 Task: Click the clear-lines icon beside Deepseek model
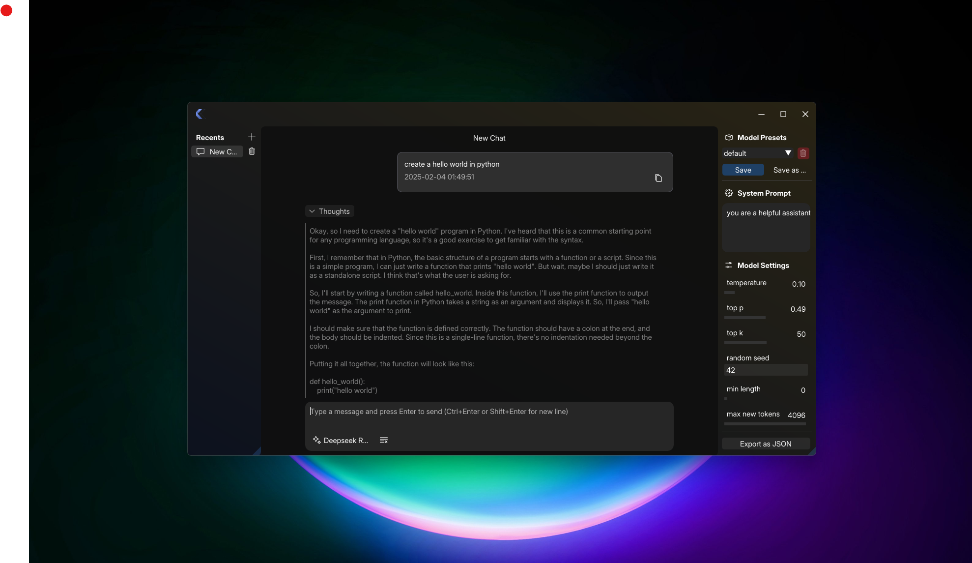384,441
